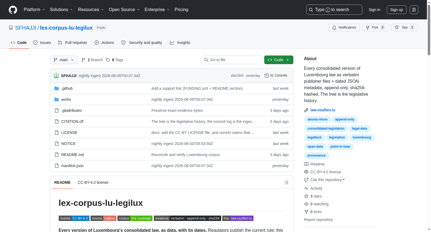Image resolution: width=431 pixels, height=232 pixels.
Task: Expand the Solutions menu
Action: pos(61,10)
